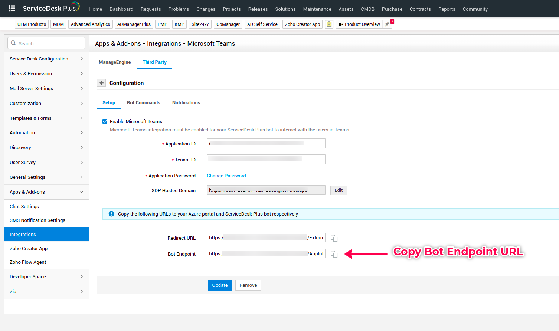The height and width of the screenshot is (331, 559).
Task: Collapse the Apps & Add-ons section
Action: (x=46, y=192)
